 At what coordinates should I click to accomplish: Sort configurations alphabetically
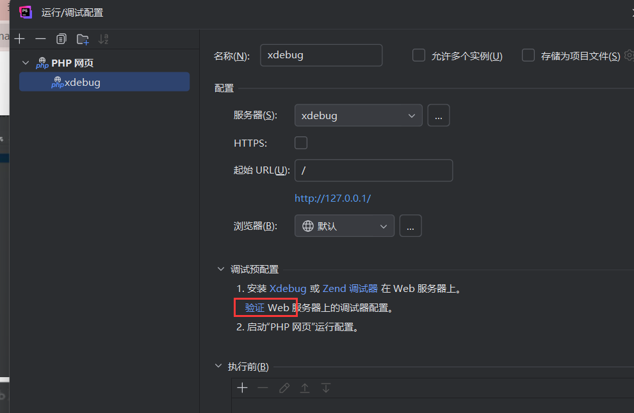click(x=103, y=38)
